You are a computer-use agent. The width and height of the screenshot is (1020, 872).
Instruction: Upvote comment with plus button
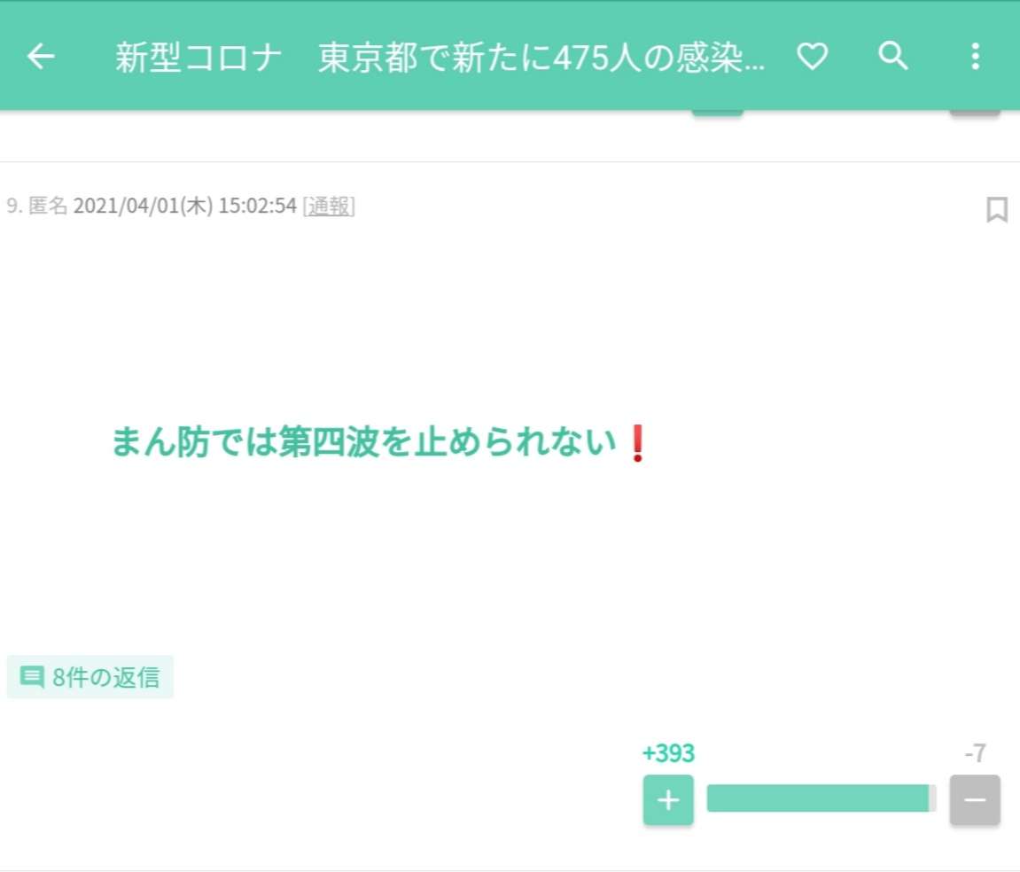tap(668, 799)
